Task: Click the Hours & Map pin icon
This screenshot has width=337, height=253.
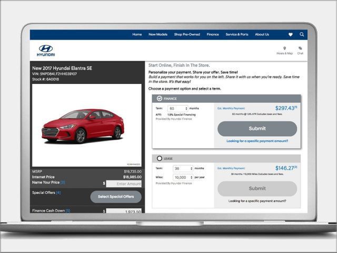Action: point(284,48)
